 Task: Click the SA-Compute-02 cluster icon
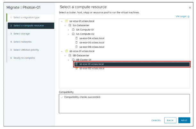[x=73, y=34]
